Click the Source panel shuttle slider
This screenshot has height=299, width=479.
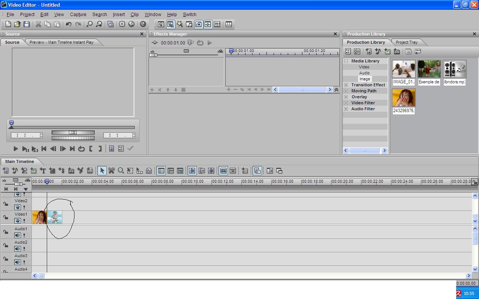click(x=73, y=133)
